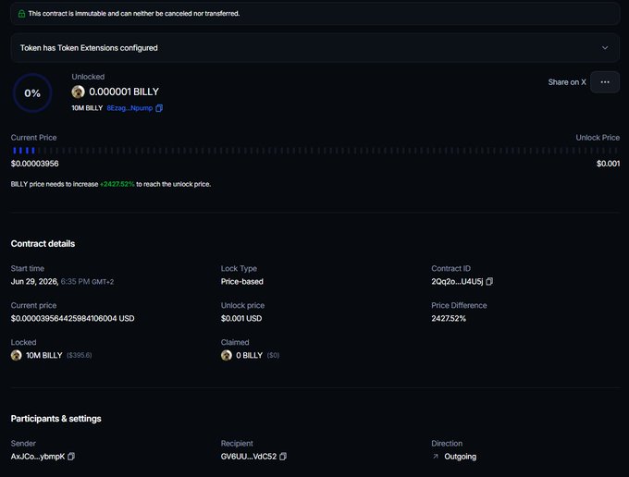
Task: Copy the Contract ID 2Qq2o...U4U5j
Action: [x=489, y=282]
